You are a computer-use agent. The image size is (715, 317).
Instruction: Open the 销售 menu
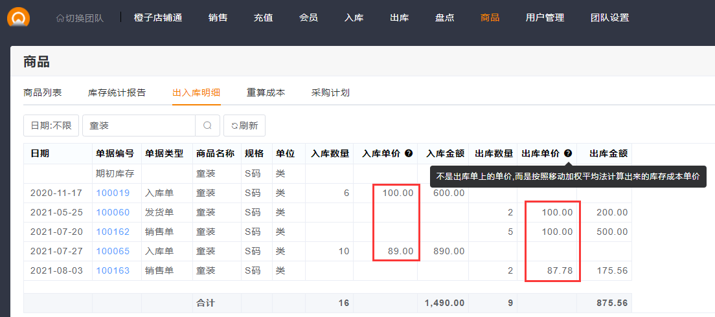[x=218, y=17]
